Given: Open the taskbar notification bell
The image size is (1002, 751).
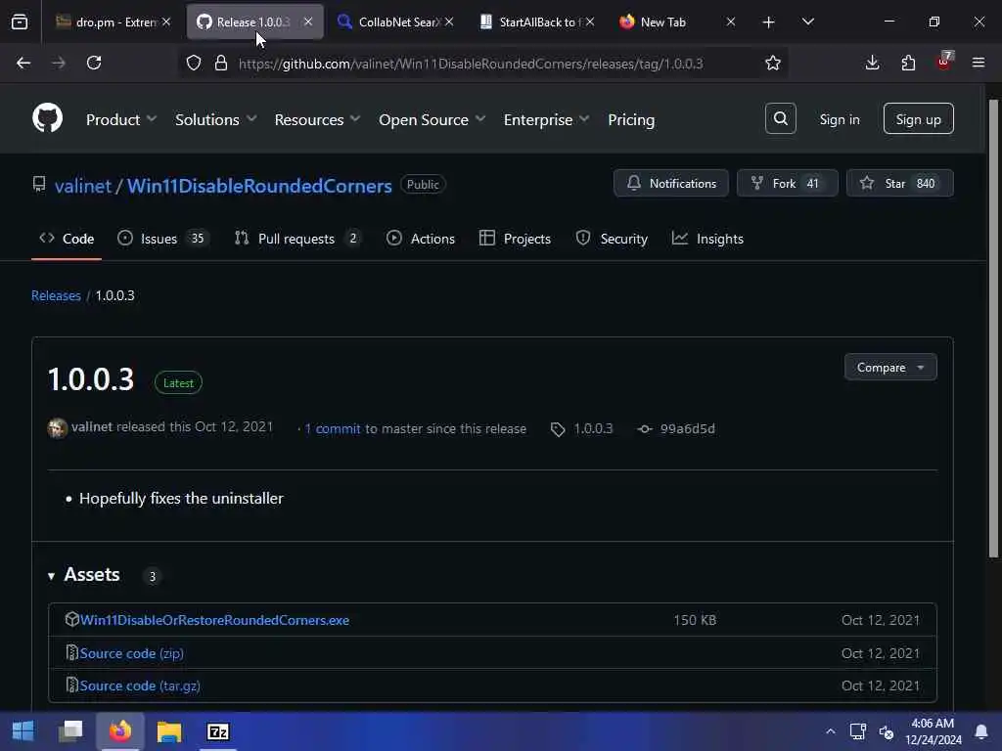Looking at the screenshot, I should coord(980,731).
